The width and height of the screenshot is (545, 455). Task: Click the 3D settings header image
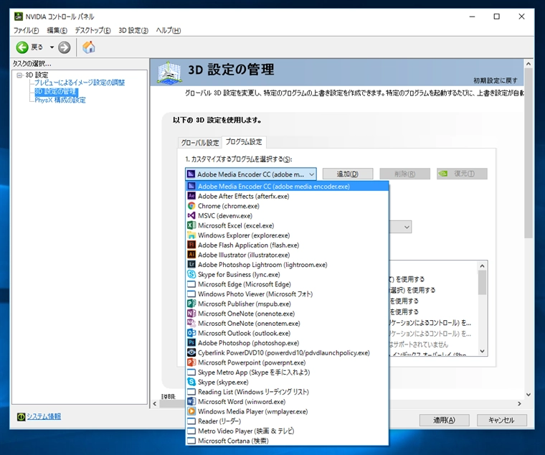pos(169,72)
